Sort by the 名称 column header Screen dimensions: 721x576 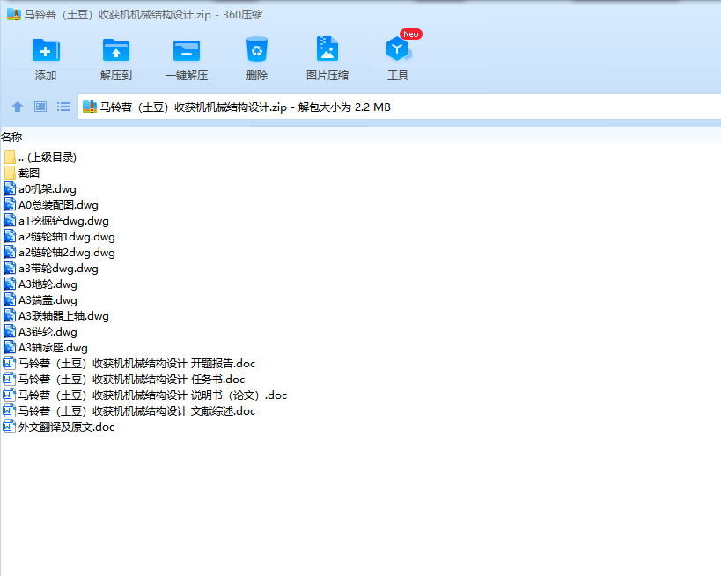[x=11, y=137]
